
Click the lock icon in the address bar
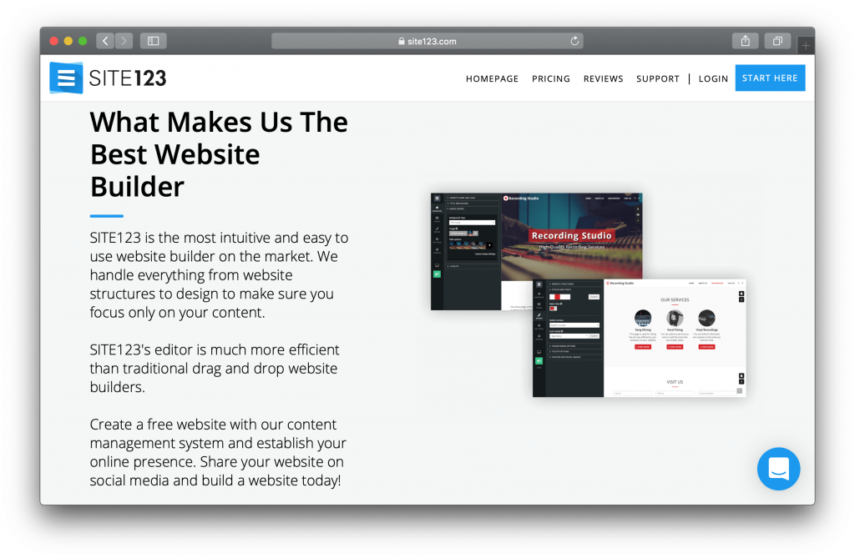click(x=402, y=41)
